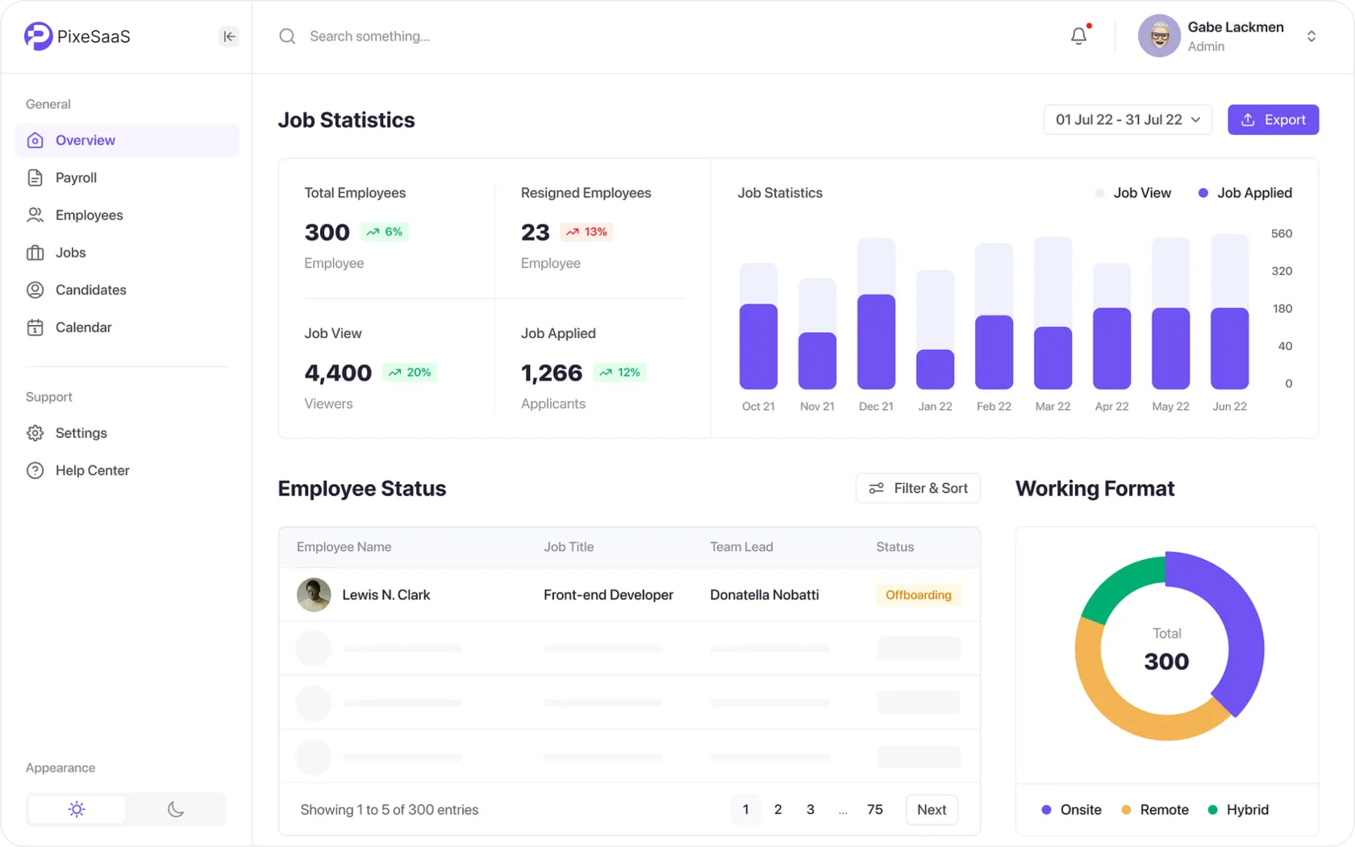Click the PixeSaaS logo icon
This screenshot has height=847, width=1355.
coord(38,36)
